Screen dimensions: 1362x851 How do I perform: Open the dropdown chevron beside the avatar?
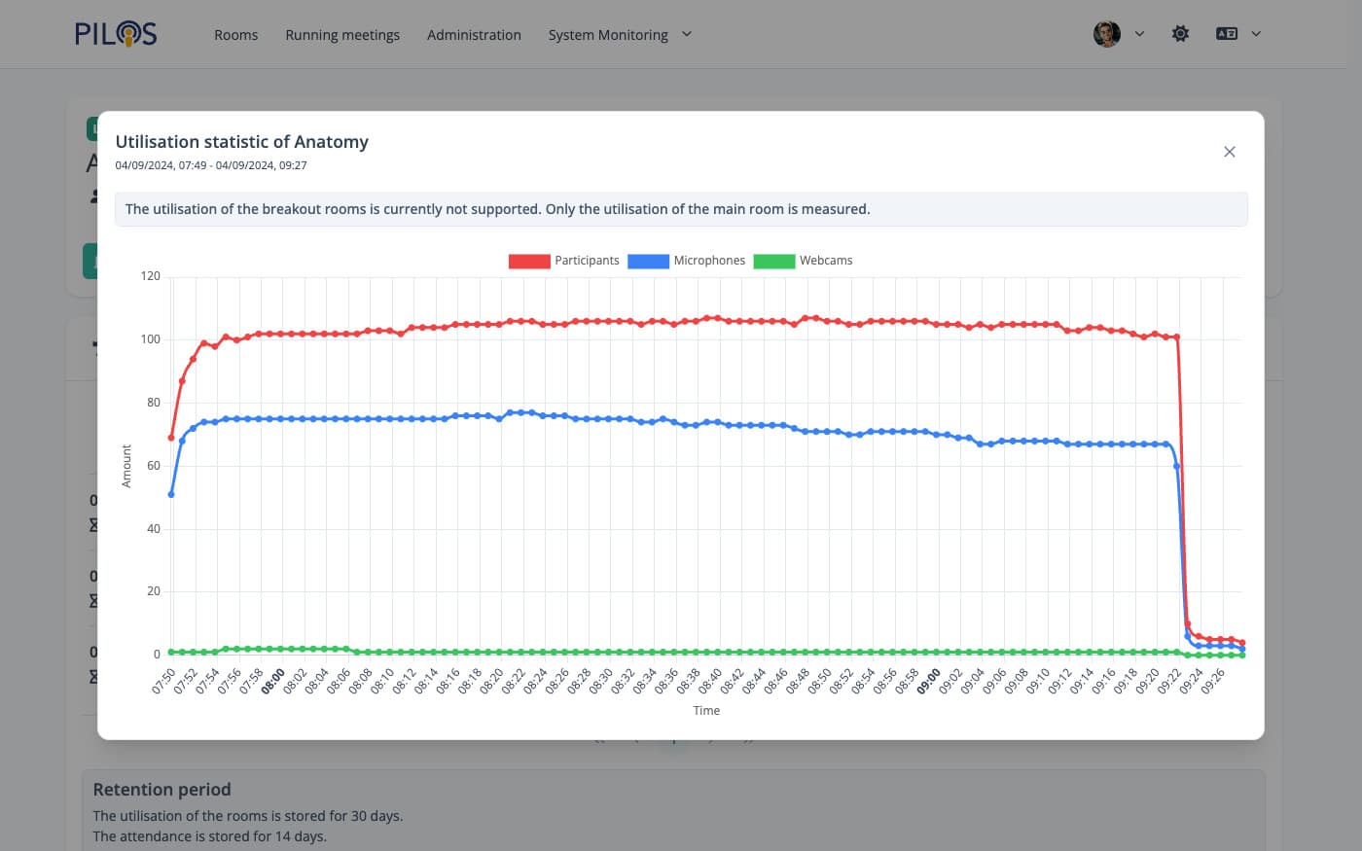(x=1139, y=34)
